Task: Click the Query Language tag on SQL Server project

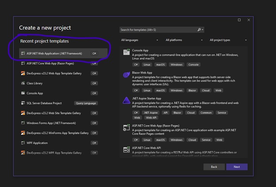Action: pos(86,103)
